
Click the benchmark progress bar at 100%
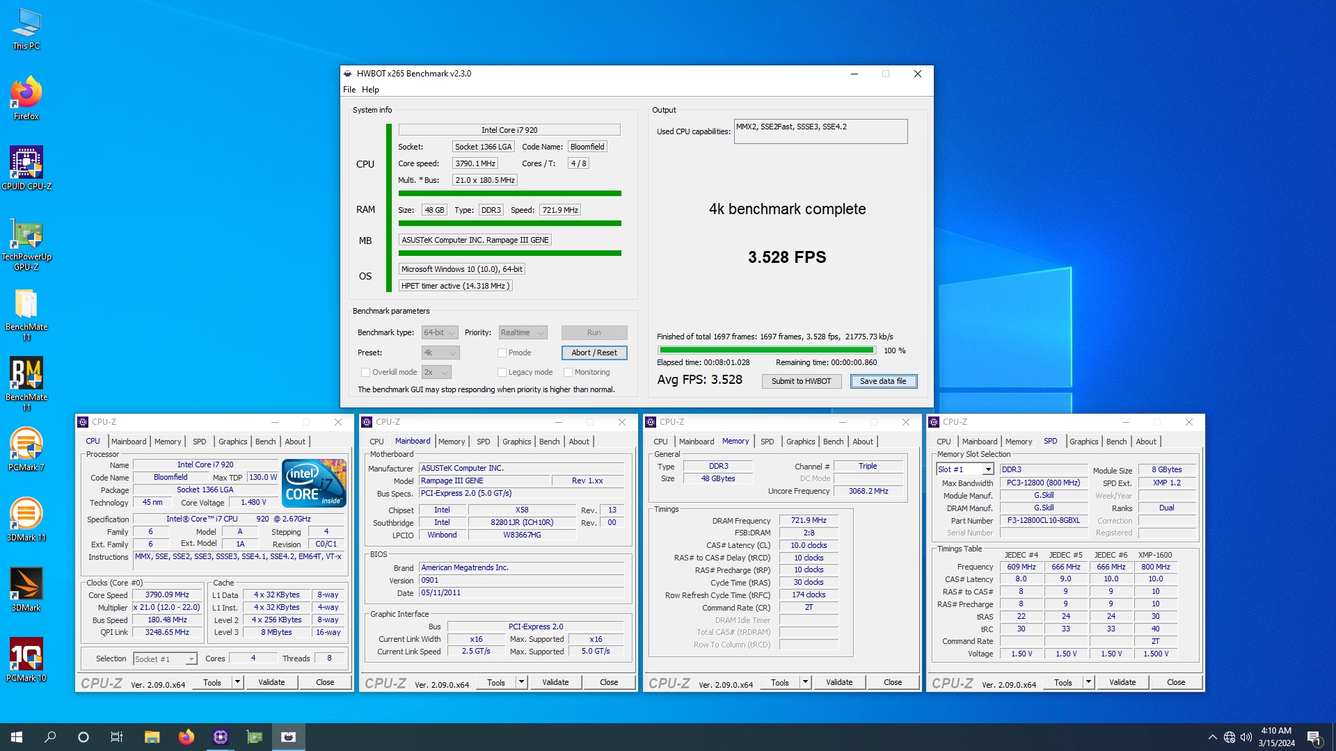pos(767,350)
